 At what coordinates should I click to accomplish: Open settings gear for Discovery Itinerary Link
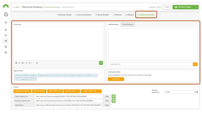[113, 101]
